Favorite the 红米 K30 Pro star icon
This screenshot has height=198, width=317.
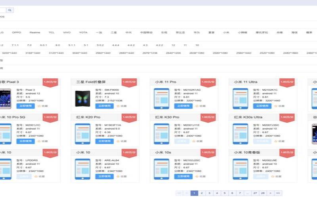click(x=194, y=141)
